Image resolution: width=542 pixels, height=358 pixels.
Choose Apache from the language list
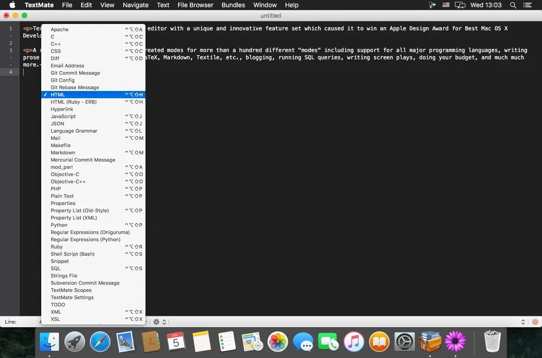click(93, 29)
